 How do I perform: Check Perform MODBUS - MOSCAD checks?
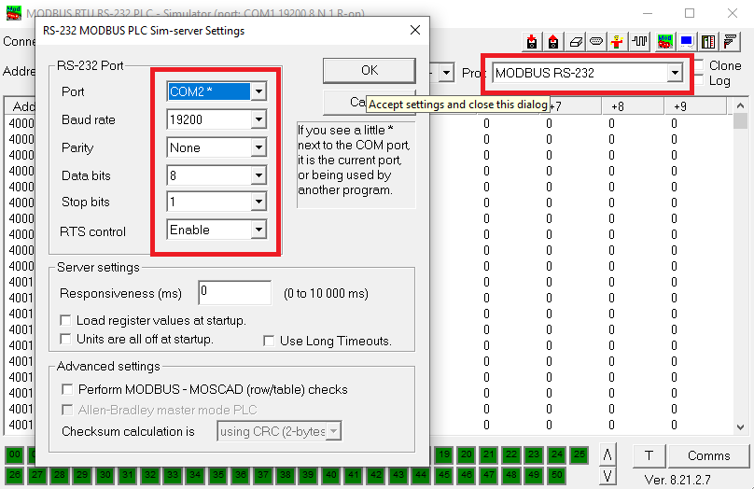click(67, 389)
